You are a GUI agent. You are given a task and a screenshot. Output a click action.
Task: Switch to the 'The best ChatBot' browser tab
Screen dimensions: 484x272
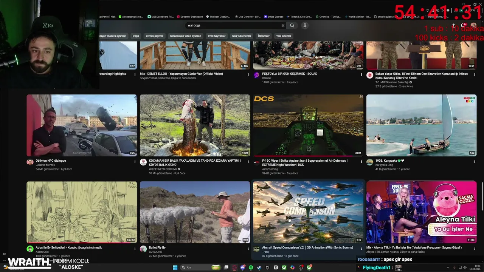(218, 17)
